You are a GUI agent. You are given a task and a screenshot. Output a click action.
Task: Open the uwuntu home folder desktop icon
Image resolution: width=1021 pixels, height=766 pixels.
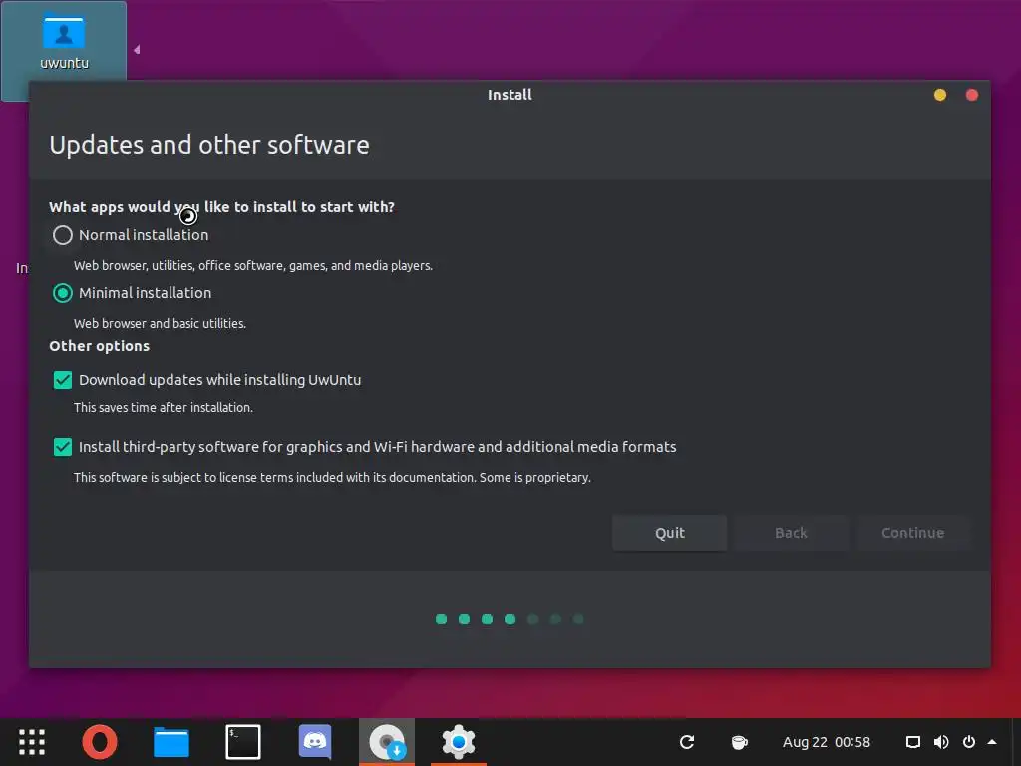coord(64,42)
